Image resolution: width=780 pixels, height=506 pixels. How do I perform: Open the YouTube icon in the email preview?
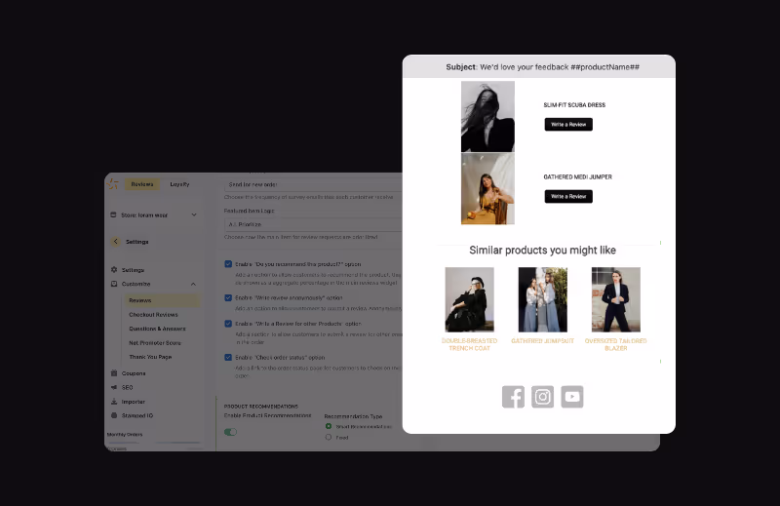point(572,397)
